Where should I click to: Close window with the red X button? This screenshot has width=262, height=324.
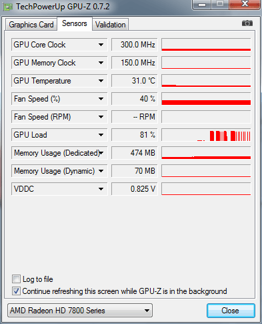tap(245, 4)
